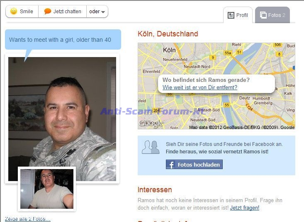Viewport: 304px width, 222px height.
Task: Open the Fotos 2 tab
Action: [x=272, y=15]
